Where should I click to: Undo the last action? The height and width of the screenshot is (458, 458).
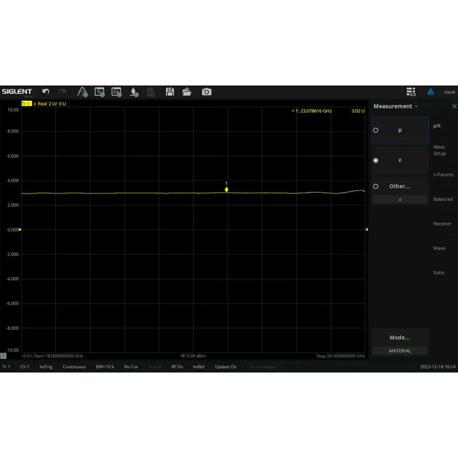point(45,92)
